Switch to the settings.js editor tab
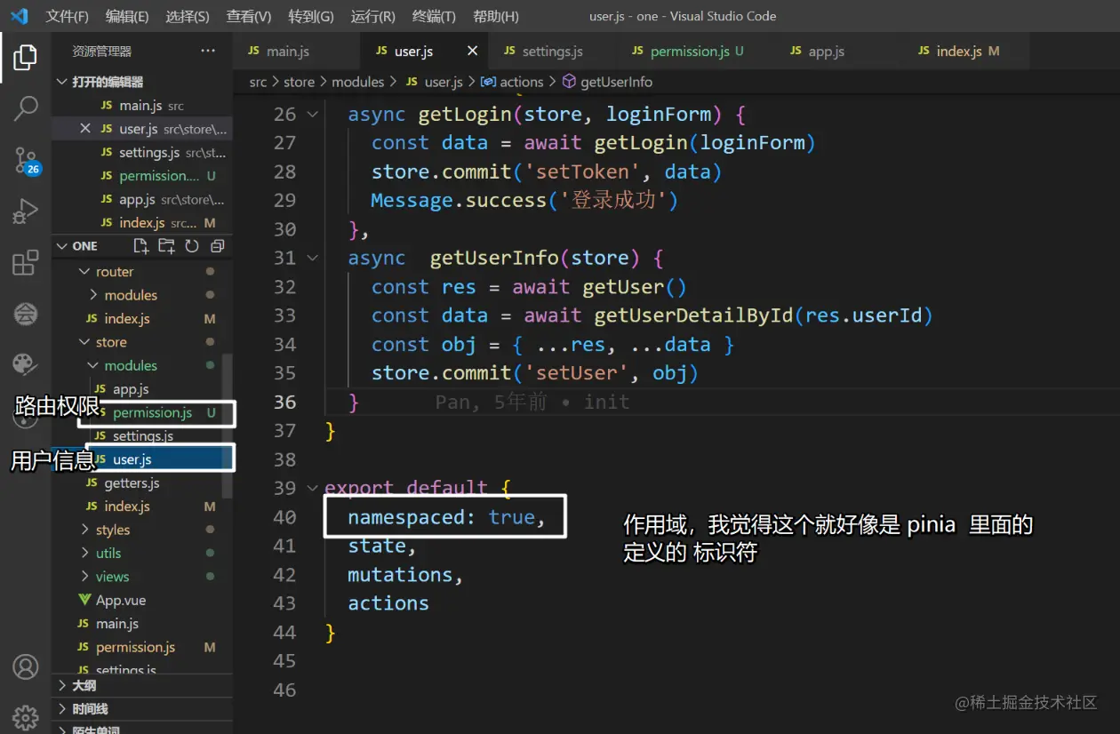The image size is (1120, 734). 552,51
